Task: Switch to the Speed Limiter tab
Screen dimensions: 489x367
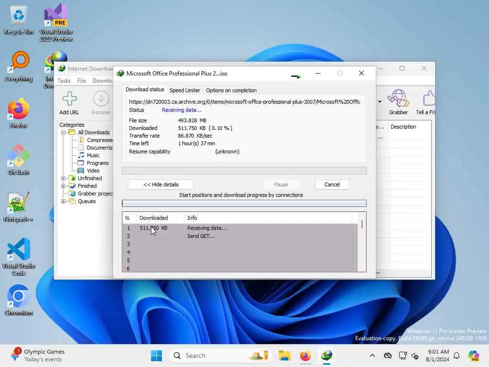Action: click(185, 90)
